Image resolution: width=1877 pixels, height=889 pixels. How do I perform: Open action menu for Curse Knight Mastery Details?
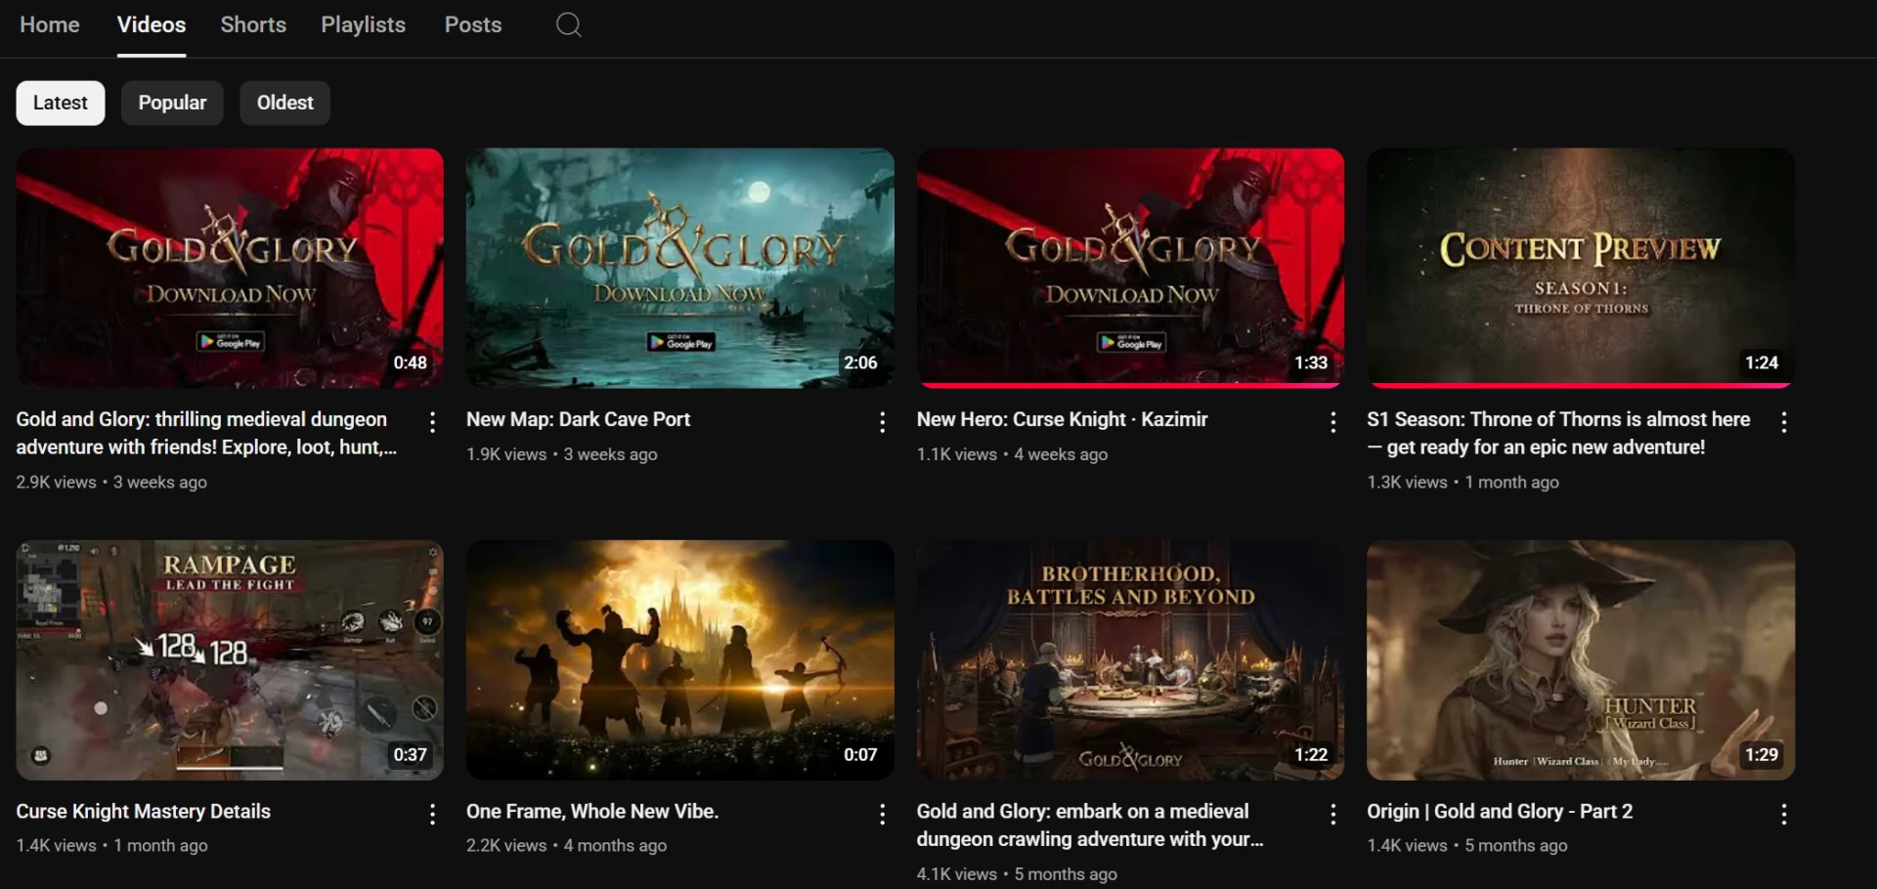click(432, 814)
